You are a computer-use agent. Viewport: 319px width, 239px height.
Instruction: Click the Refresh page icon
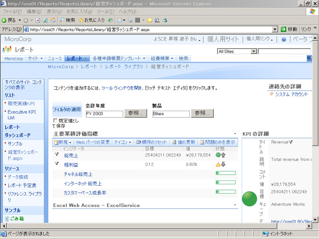[x=45, y=20]
